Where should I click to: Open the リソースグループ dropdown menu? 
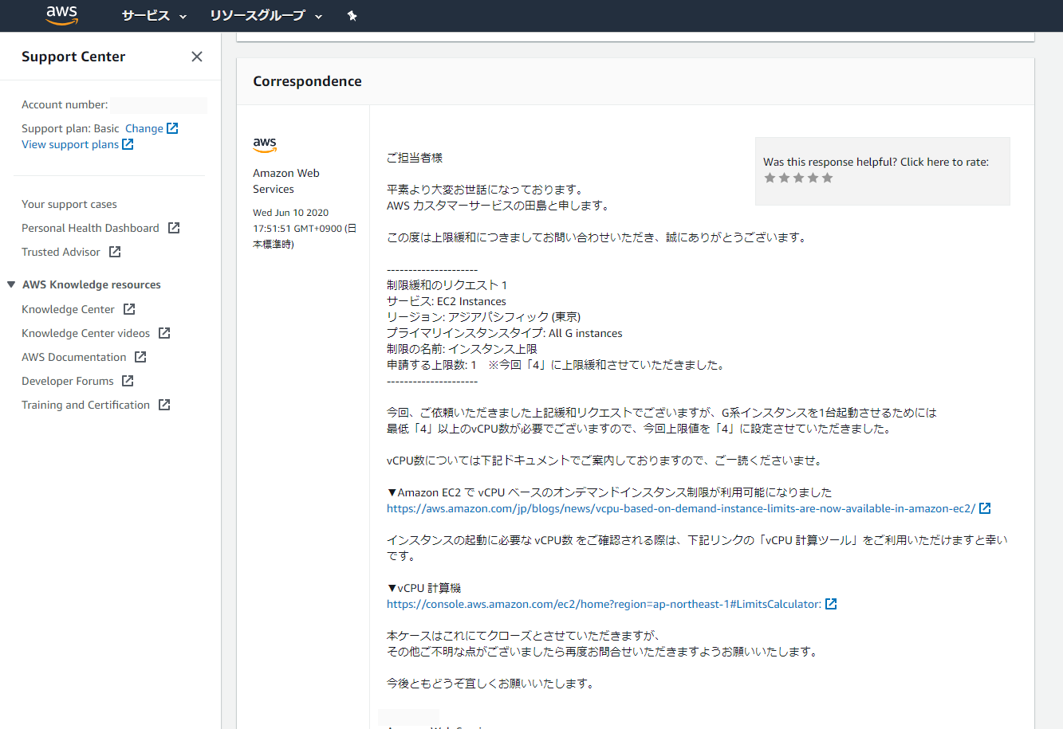coord(266,16)
